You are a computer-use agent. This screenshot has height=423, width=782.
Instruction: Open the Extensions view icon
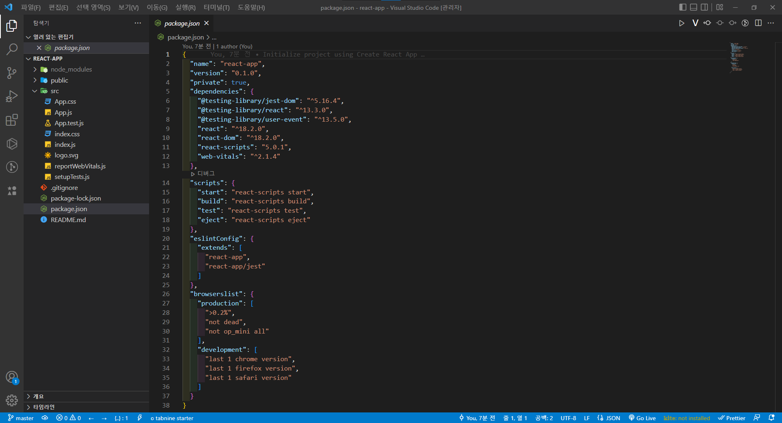pos(12,120)
